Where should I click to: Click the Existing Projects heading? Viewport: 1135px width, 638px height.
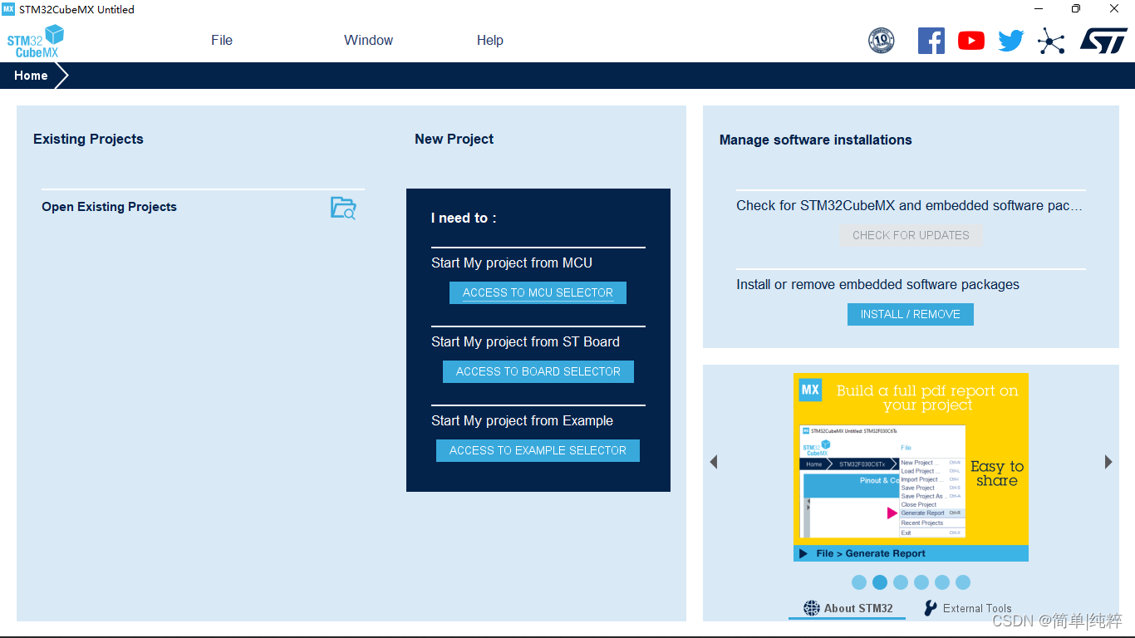[88, 139]
